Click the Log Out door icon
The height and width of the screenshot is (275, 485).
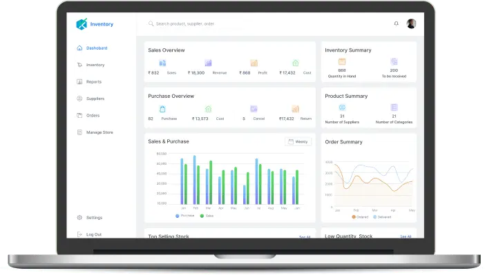79,234
